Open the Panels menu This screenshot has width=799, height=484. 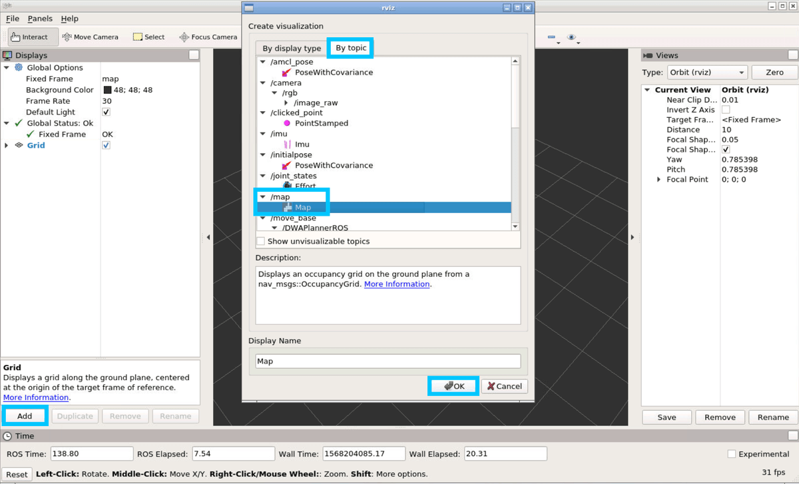(40, 19)
